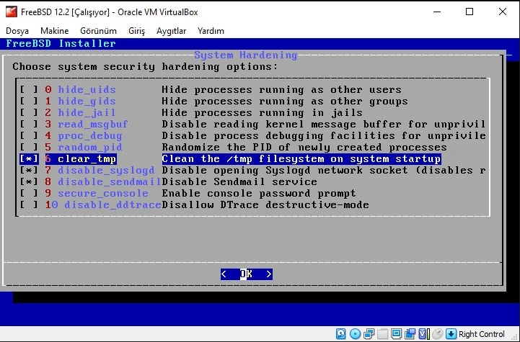Click the optical disc icon in status bar
The height and width of the screenshot is (342, 520).
pos(355,334)
